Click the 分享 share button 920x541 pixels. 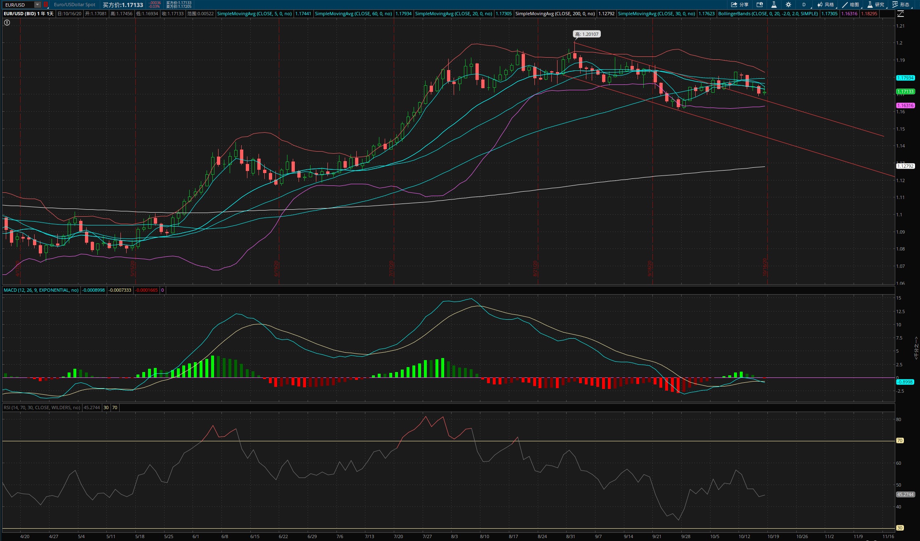(740, 5)
